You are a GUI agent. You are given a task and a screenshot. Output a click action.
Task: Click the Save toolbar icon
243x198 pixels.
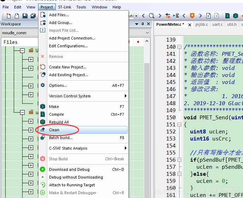coord(25,16)
